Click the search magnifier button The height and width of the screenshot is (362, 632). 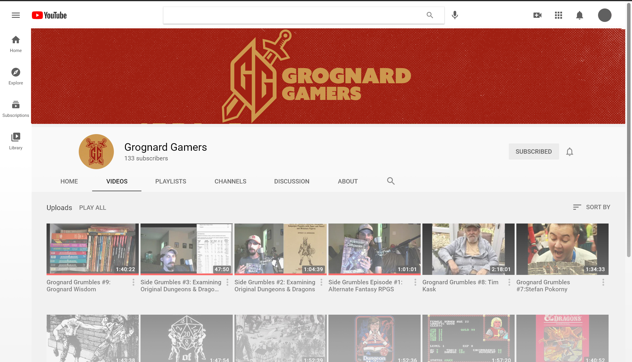[429, 15]
